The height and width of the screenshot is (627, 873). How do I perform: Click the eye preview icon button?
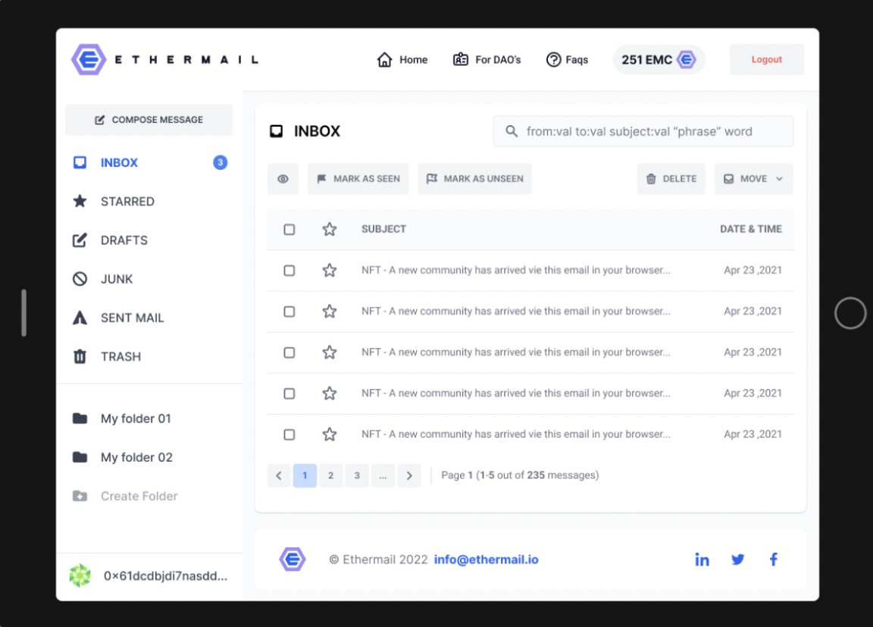[283, 179]
